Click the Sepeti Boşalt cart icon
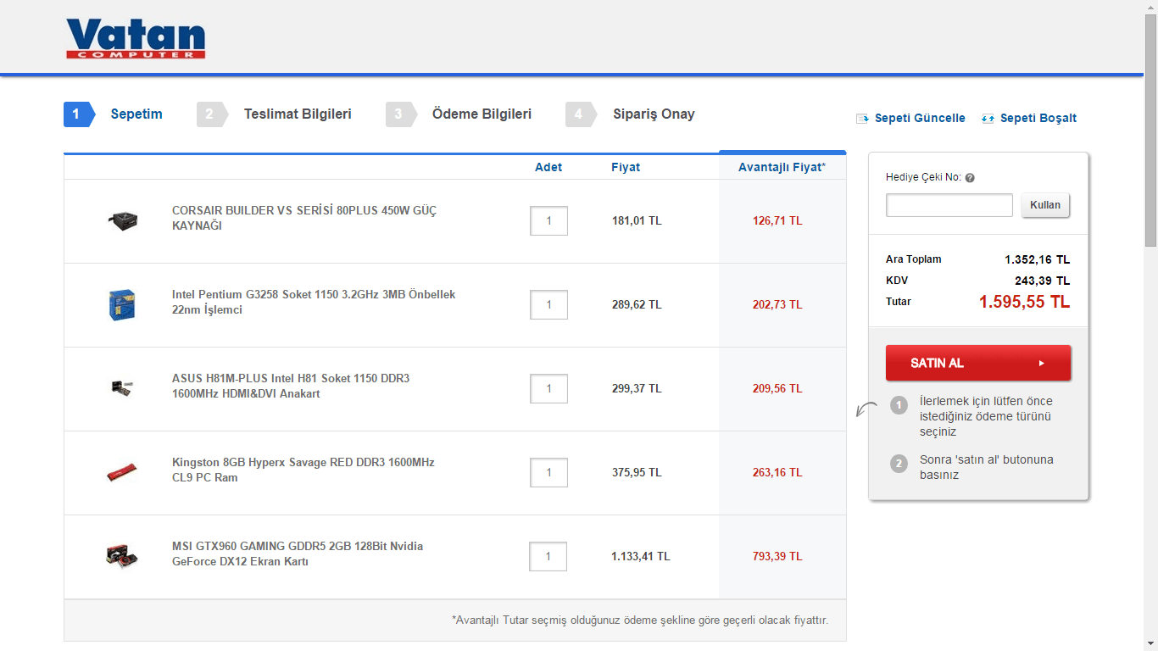This screenshot has height=651, width=1158. [x=988, y=119]
